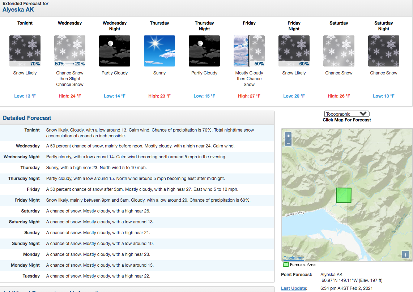The width and height of the screenshot is (413, 292).
Task: Click the 'Low: 14 °F' temperature
Action: (x=115, y=96)
